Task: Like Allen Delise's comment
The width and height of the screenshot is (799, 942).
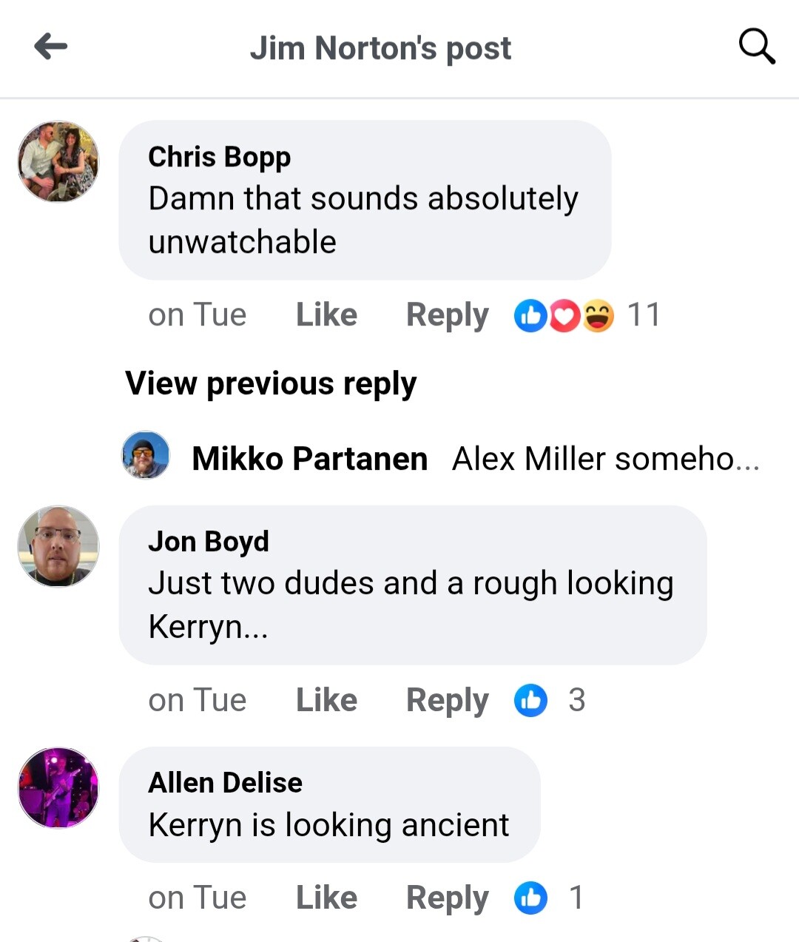Action: (x=326, y=898)
